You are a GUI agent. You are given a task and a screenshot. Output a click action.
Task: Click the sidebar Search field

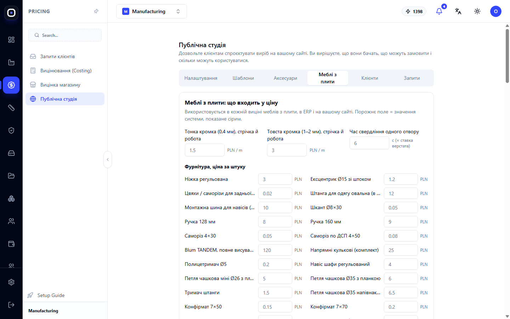[x=65, y=35]
